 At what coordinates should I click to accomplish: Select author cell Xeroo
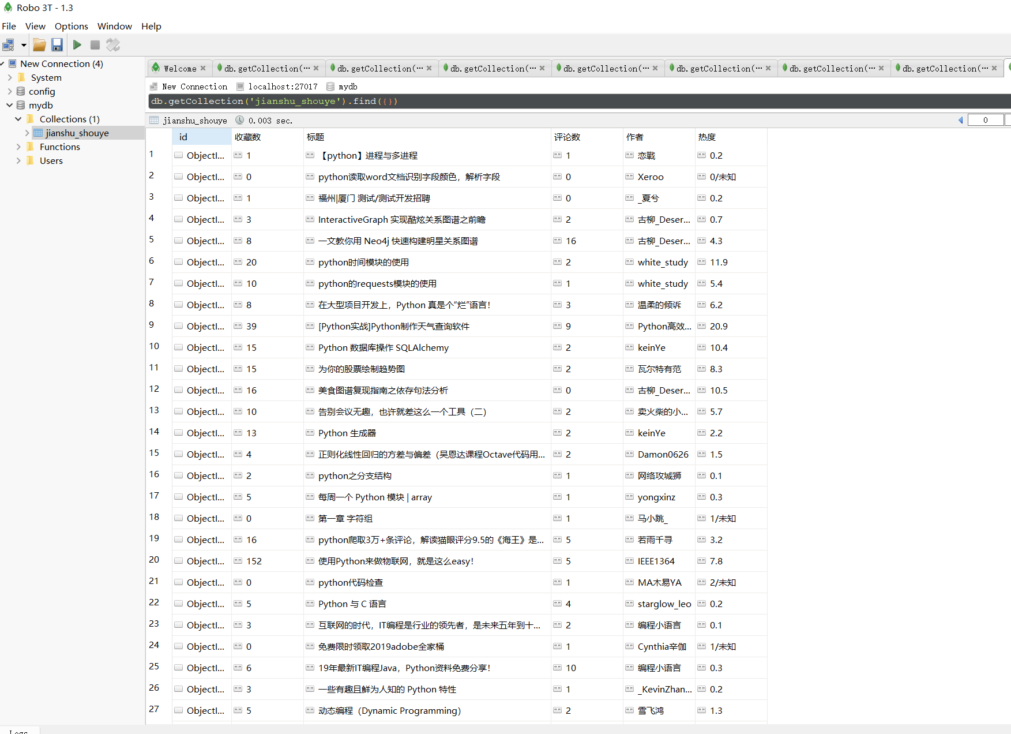(659, 177)
